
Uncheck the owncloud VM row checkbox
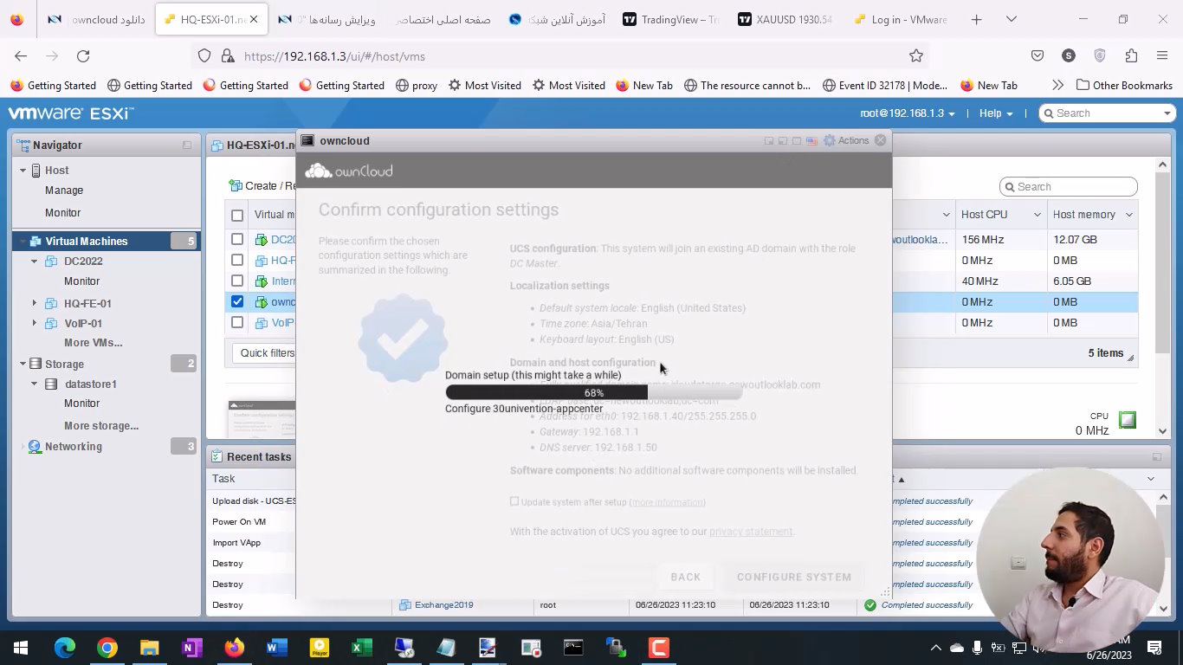(x=237, y=301)
